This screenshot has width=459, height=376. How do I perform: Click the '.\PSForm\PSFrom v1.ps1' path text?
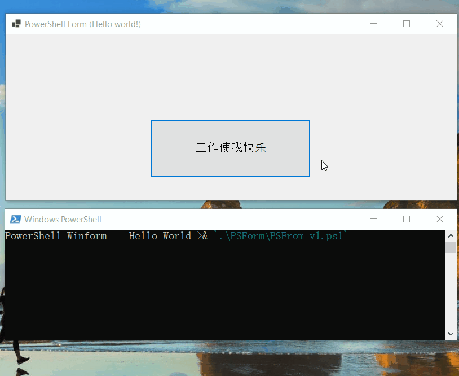coord(280,236)
